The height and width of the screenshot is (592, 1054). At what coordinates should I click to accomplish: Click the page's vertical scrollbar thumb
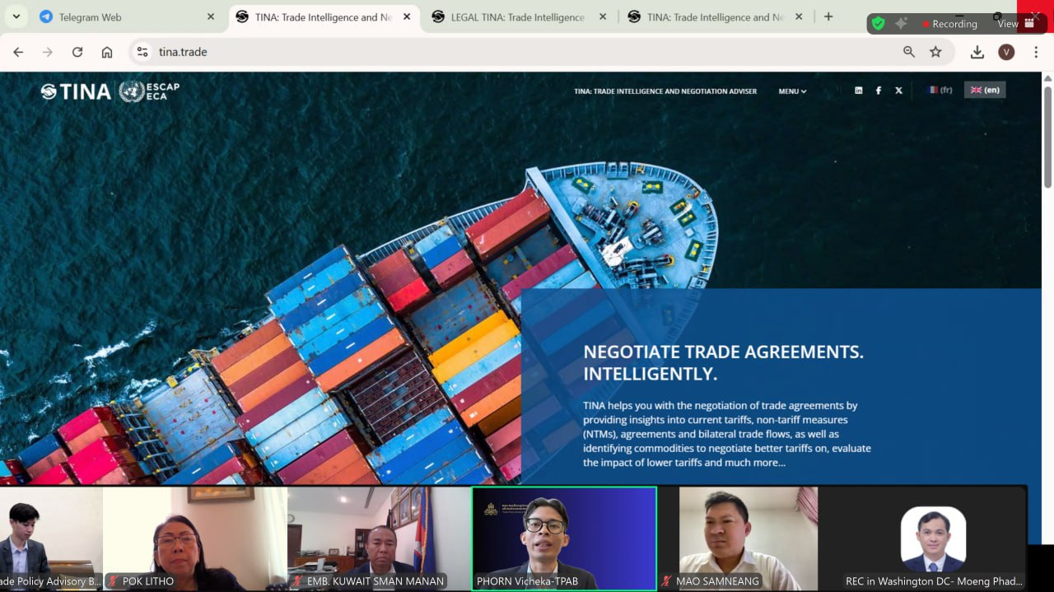click(x=1047, y=136)
